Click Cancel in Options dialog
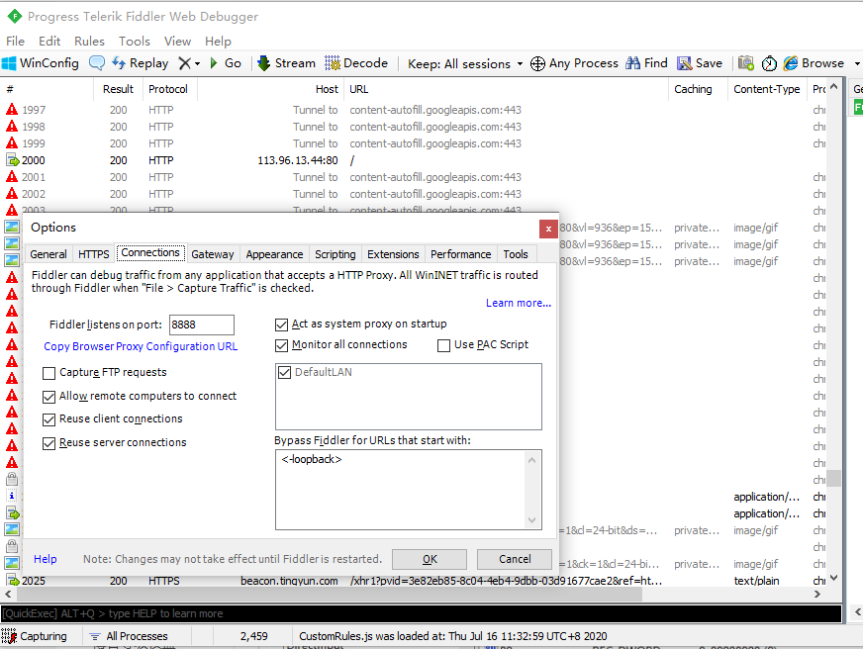This screenshot has width=863, height=649. [515, 559]
